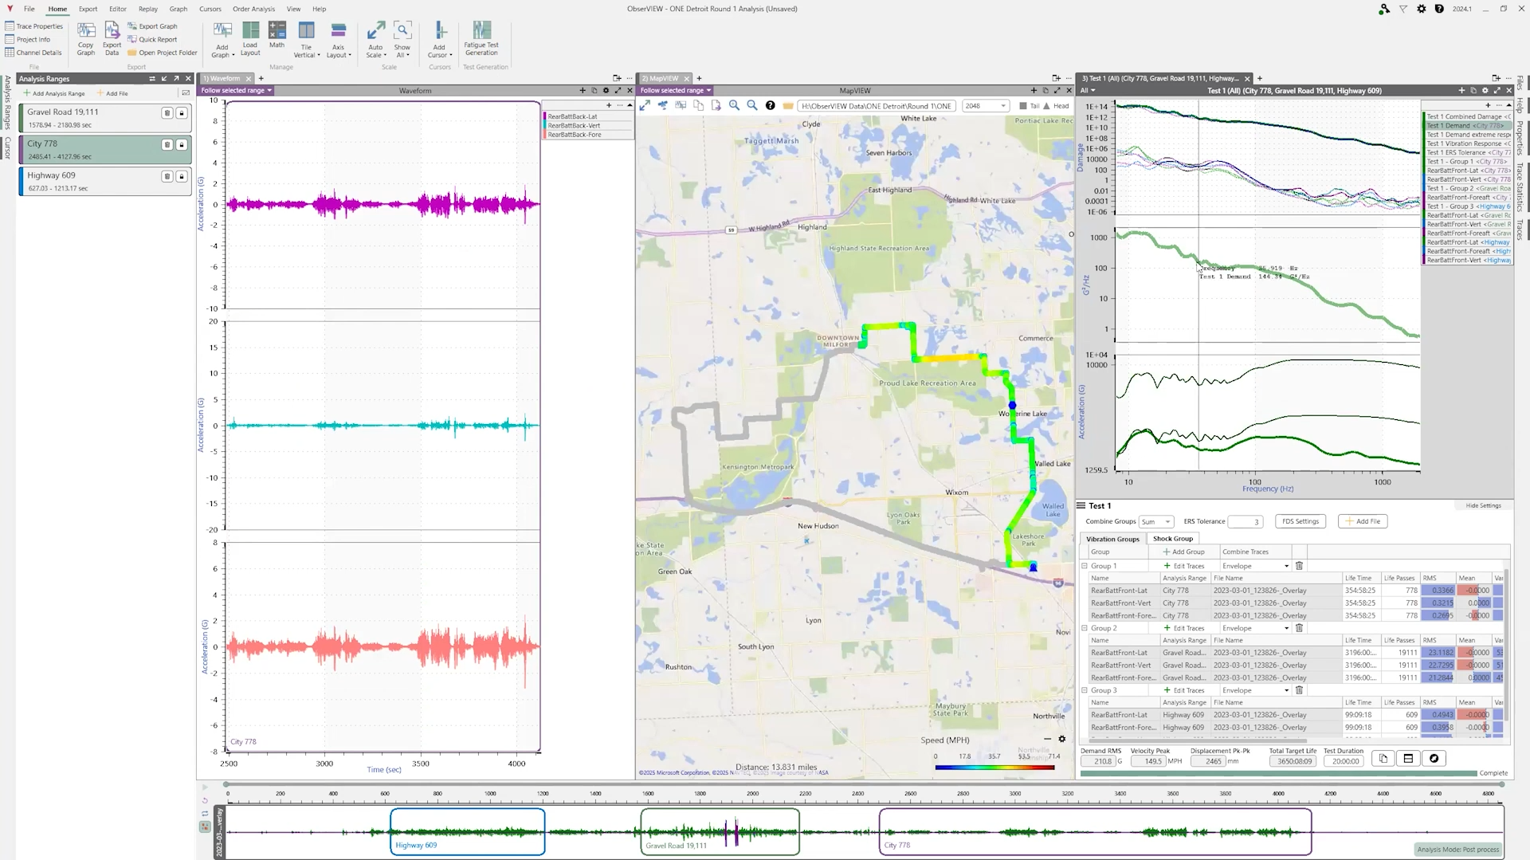Viewport: 1530px width, 860px height.
Task: Enable the Head marker toggle in MapVIEW
Action: [1045, 105]
